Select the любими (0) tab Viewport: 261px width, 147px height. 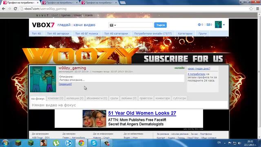129,98
